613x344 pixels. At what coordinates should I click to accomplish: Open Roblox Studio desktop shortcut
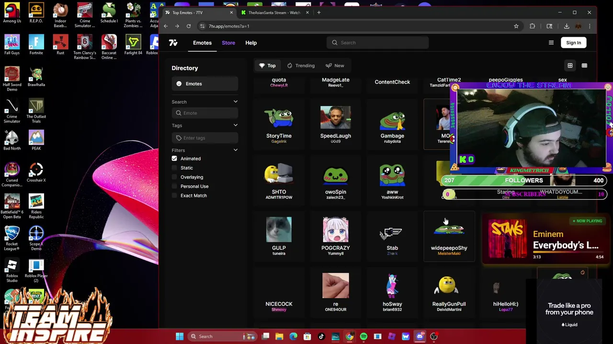pyautogui.click(x=12, y=270)
